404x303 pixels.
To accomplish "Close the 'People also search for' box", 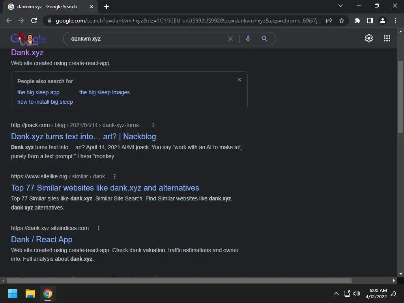I will (x=239, y=80).
